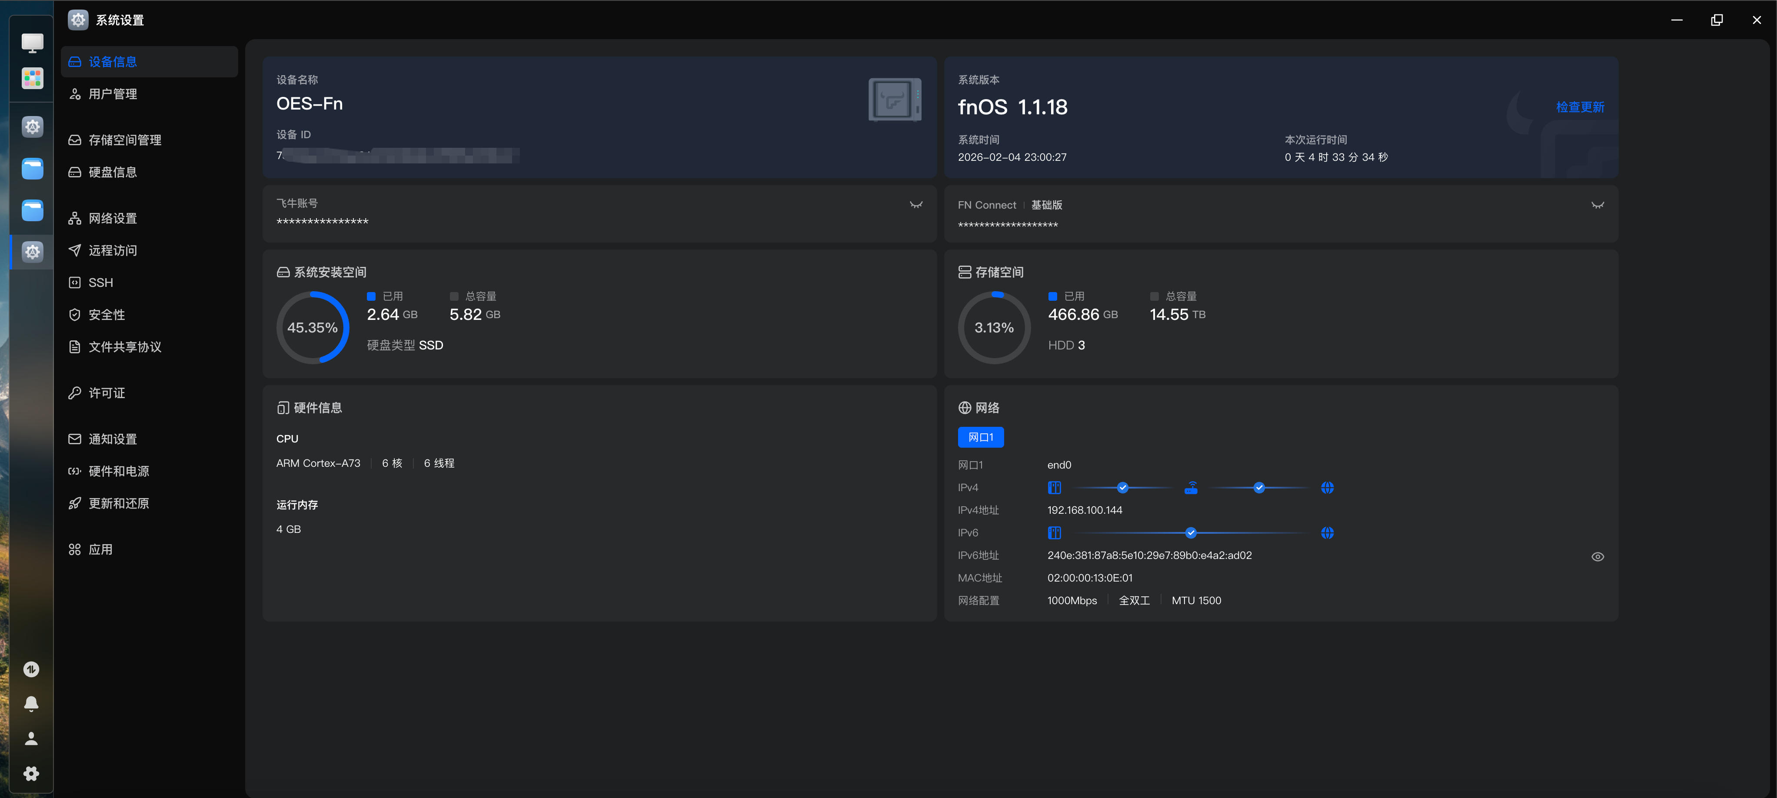The height and width of the screenshot is (798, 1777).
Task: Click the globe icon in the IPv6 row
Action: point(1327,533)
